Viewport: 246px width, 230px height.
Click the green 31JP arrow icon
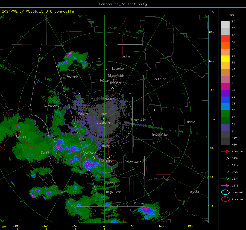click(225, 179)
